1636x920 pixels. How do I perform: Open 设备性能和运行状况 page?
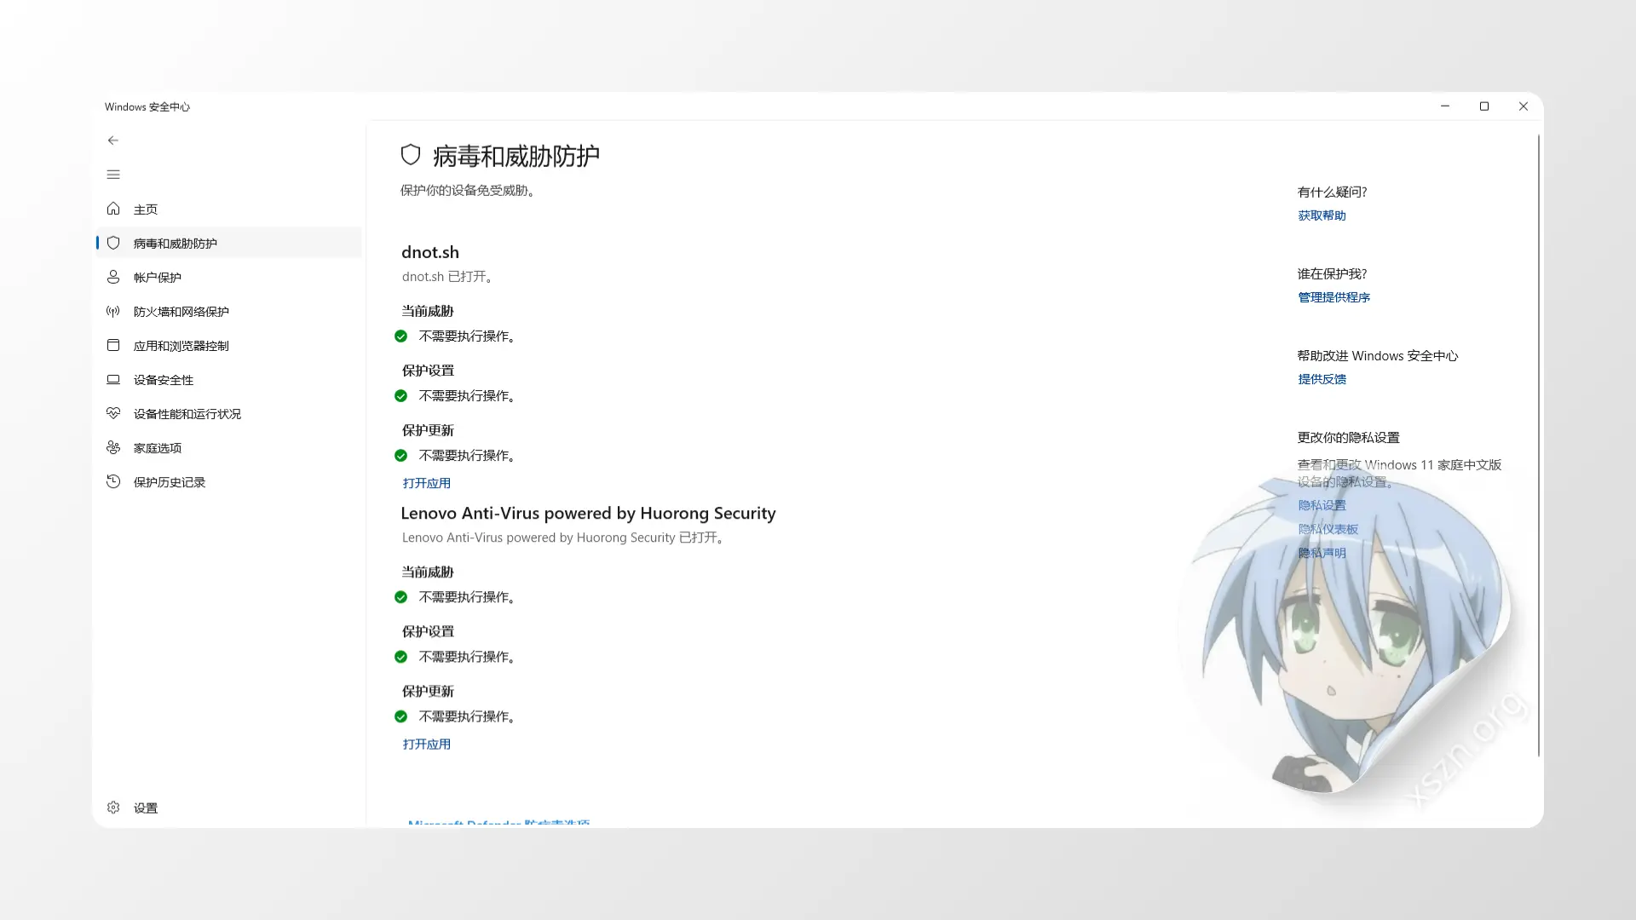[229, 413]
